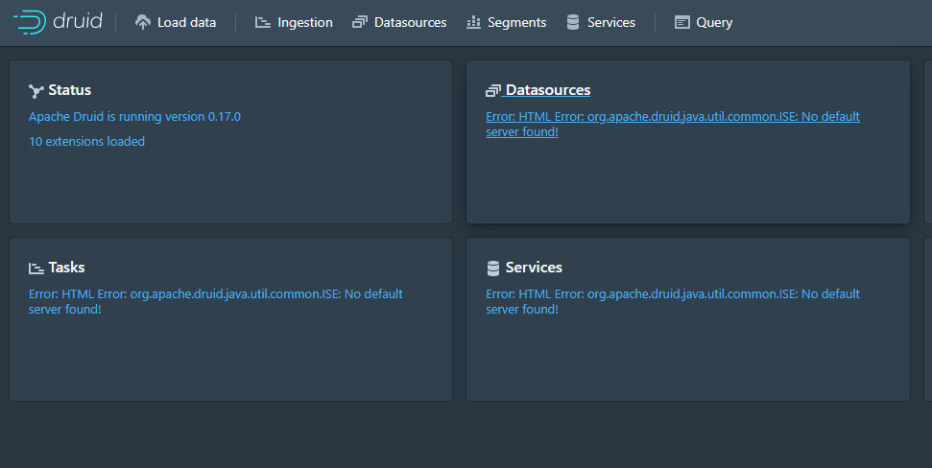The image size is (932, 468).
Task: Click the Datasources stacked-windows icon in navbar
Action: pyautogui.click(x=360, y=22)
